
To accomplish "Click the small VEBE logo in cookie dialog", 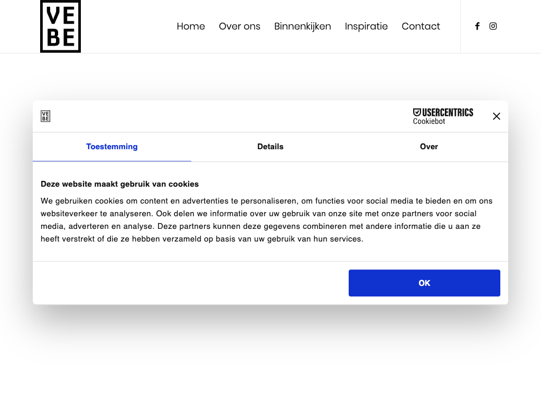I will coord(45,117).
